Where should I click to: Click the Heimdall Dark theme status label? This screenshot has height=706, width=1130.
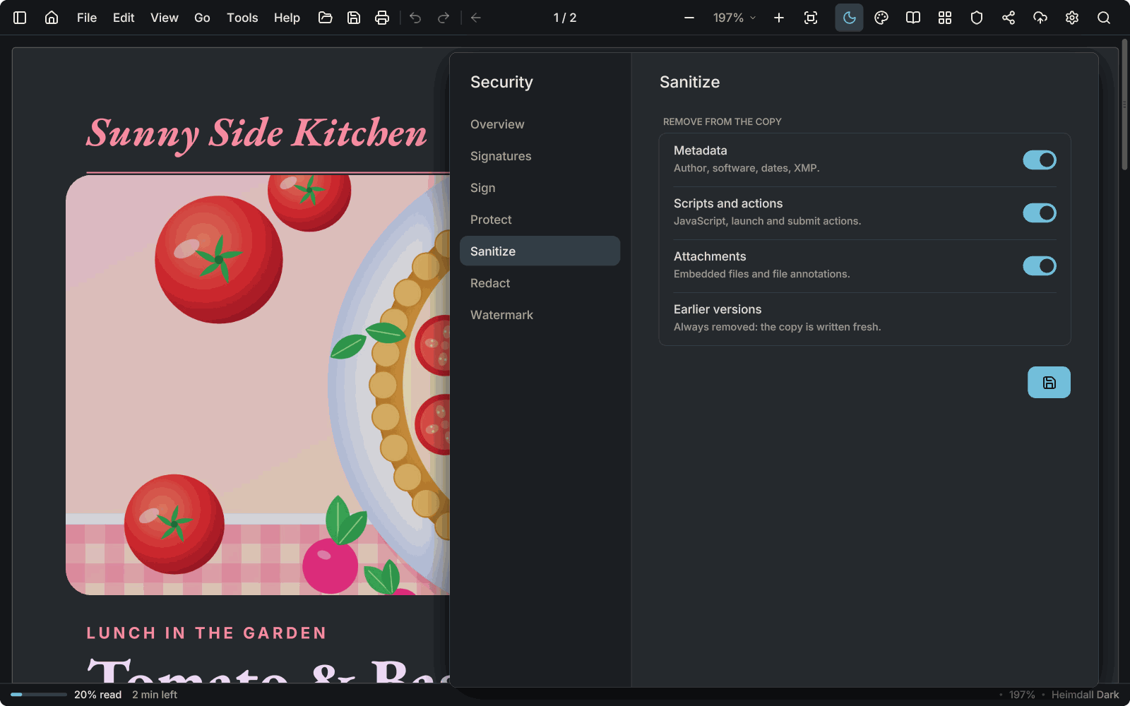(x=1085, y=695)
